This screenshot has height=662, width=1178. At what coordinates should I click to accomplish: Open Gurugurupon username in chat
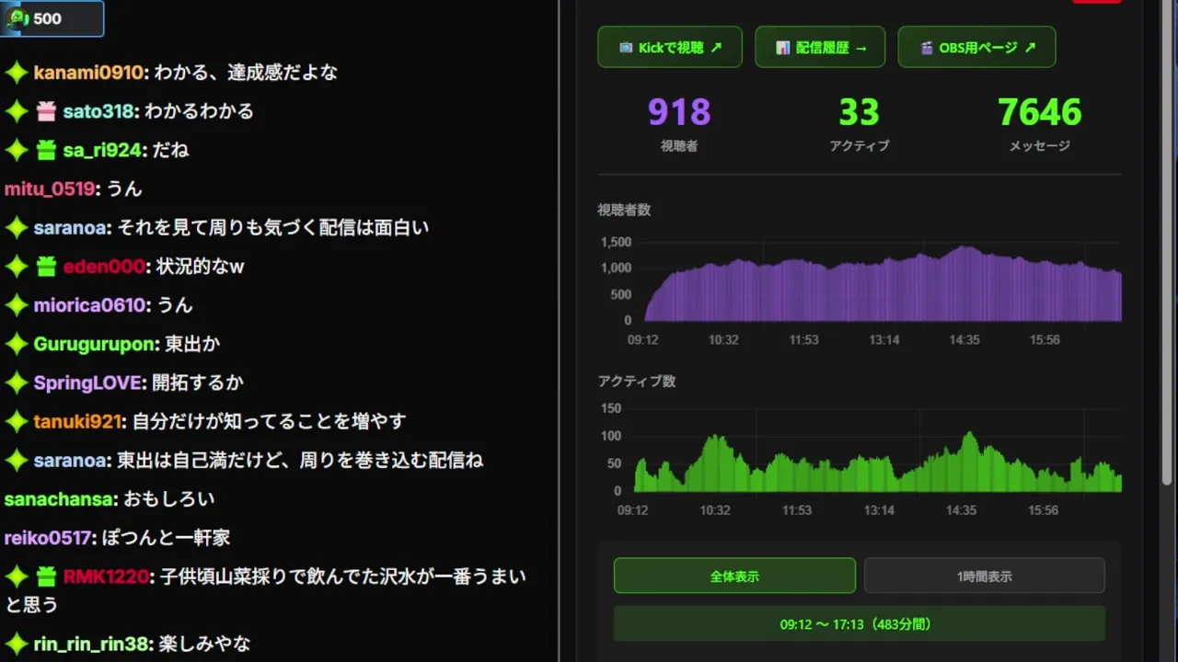94,344
